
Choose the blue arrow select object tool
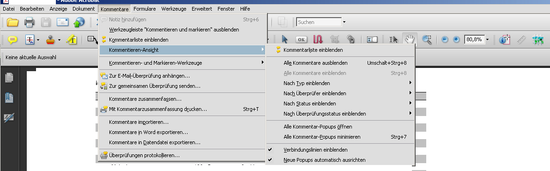[x=284, y=39]
